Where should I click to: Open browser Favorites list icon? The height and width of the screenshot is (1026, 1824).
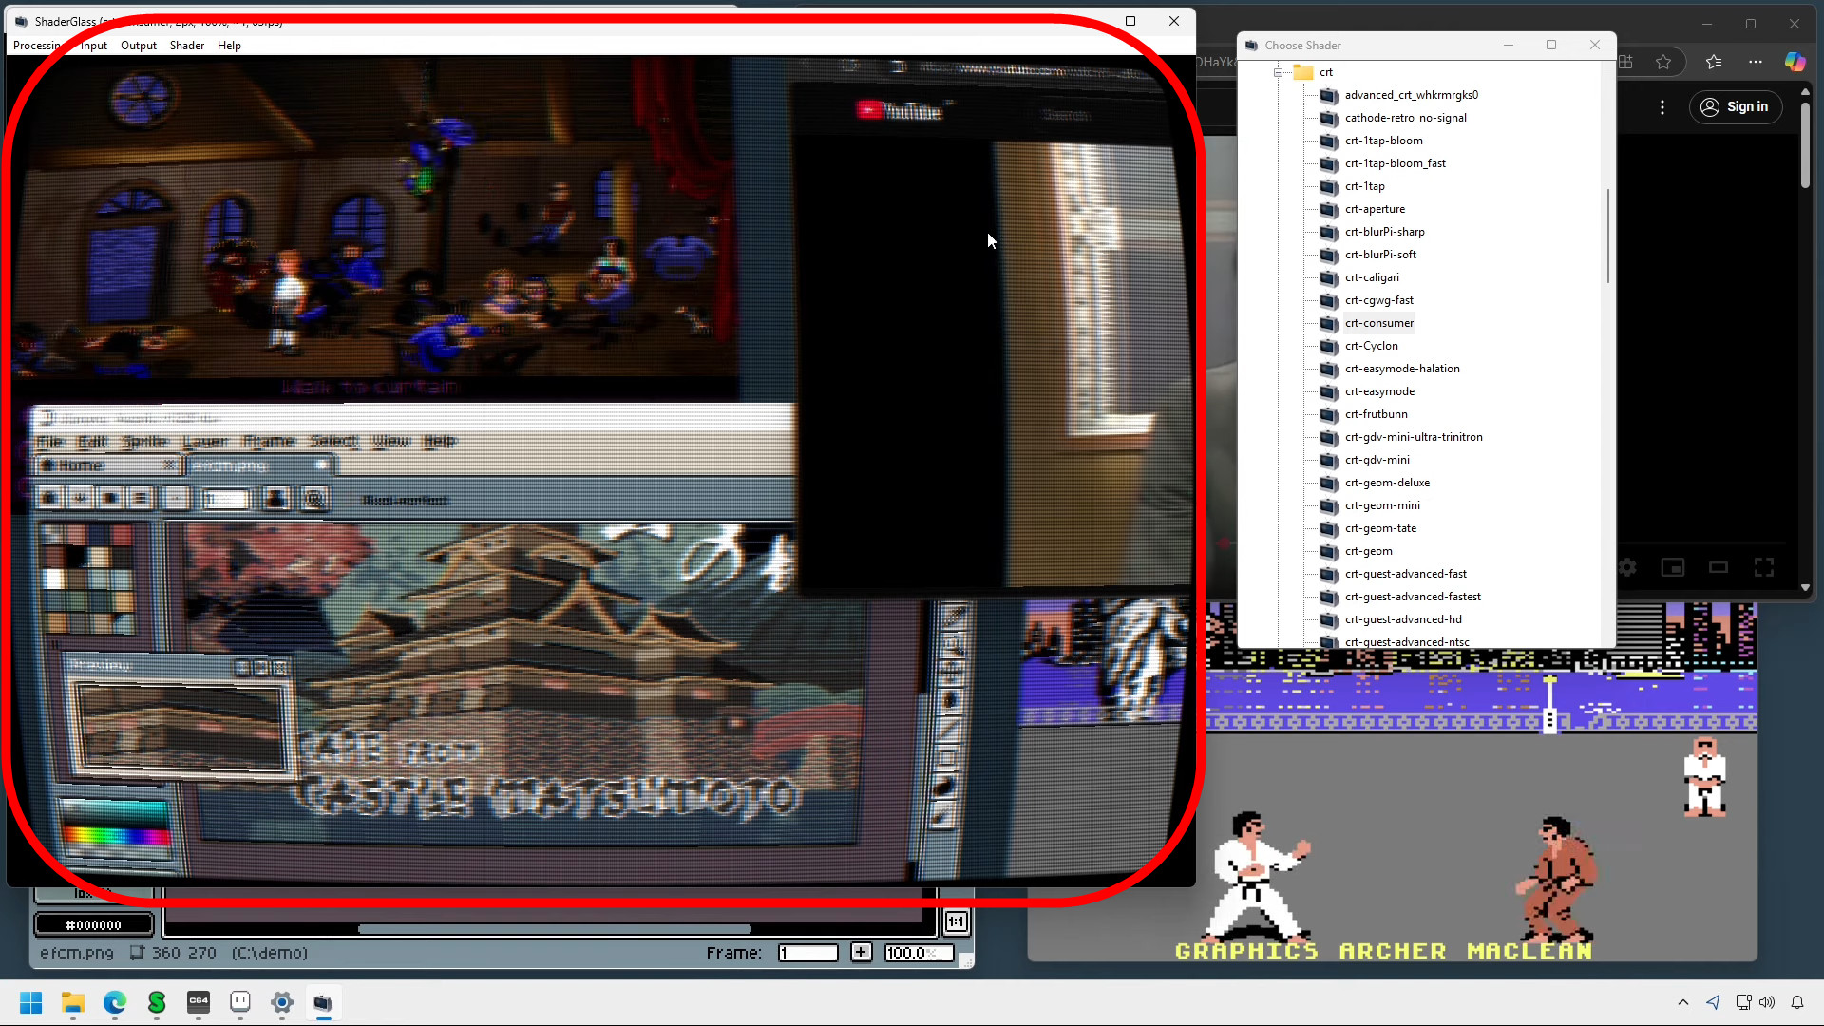point(1714,62)
